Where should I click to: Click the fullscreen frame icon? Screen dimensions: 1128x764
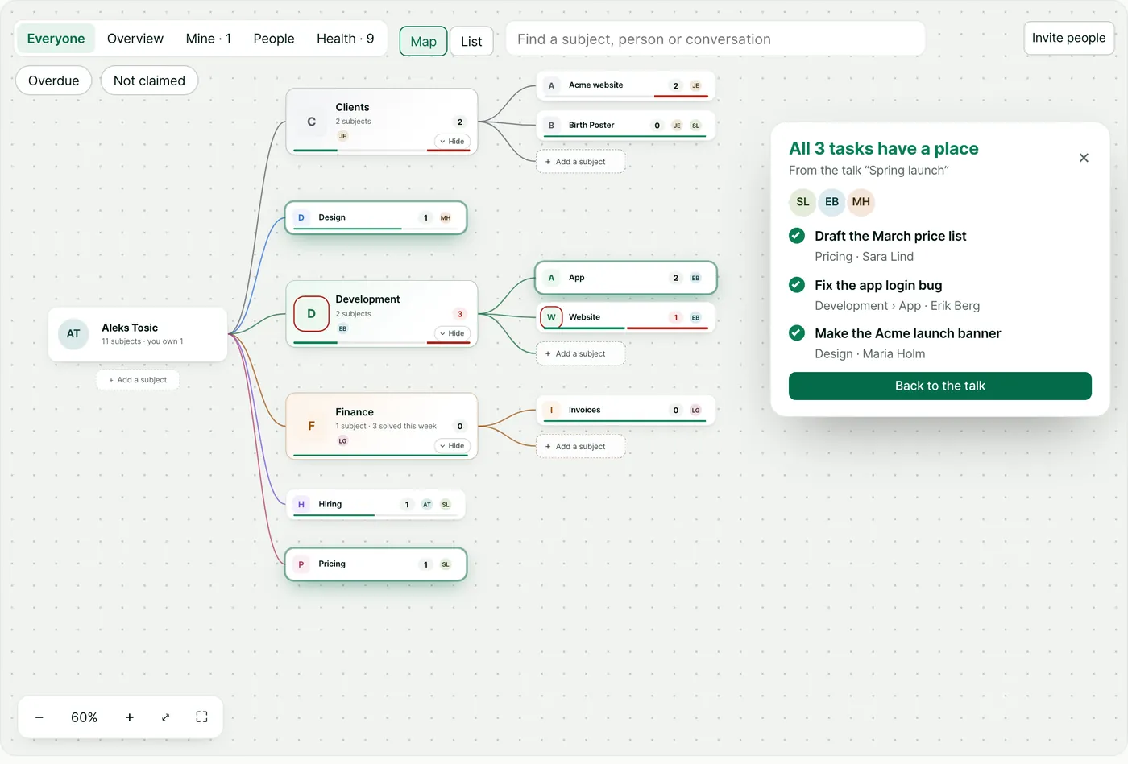pos(201,717)
